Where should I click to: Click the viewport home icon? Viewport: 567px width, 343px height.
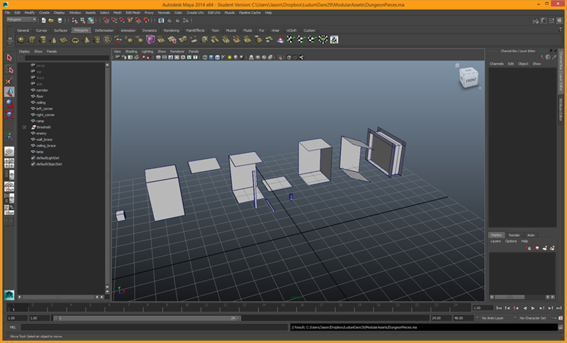click(457, 65)
